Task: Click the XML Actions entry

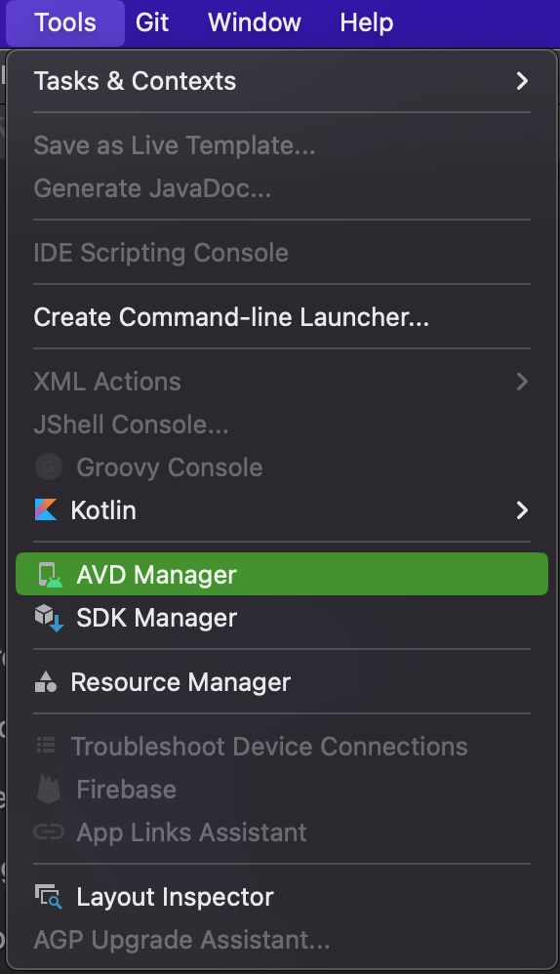Action: pyautogui.click(x=282, y=382)
